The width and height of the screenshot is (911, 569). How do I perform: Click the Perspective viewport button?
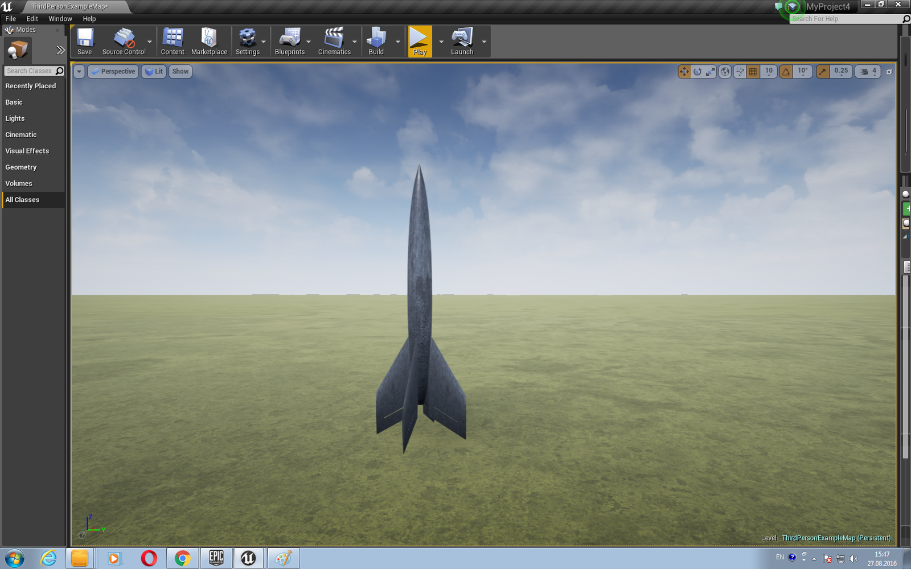(x=113, y=72)
